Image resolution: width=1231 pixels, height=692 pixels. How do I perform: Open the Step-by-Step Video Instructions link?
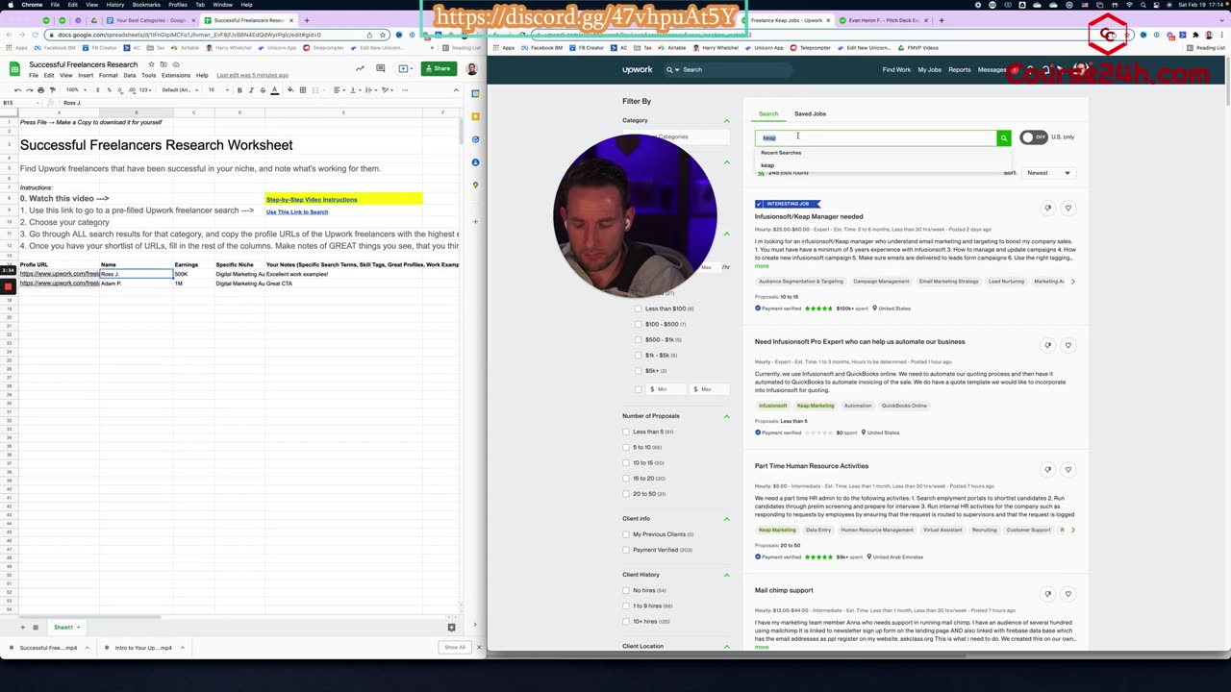312,200
